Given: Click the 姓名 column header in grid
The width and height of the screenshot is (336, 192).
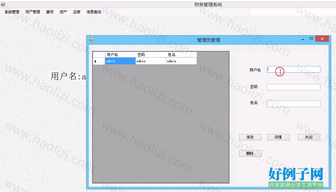Looking at the screenshot, I should coord(182,55).
